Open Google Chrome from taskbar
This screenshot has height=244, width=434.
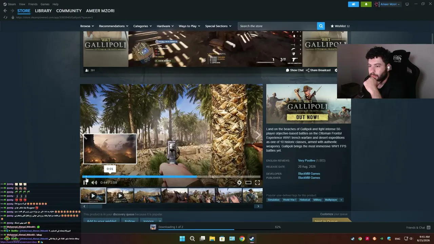pyautogui.click(x=242, y=239)
